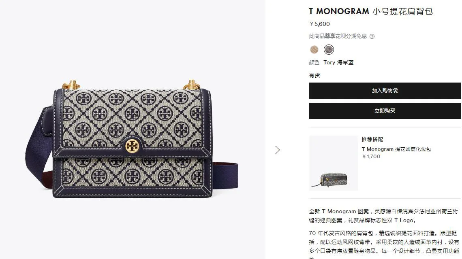Click the ¥1,700 recommended item price
This screenshot has width=462, height=259.
coord(371,157)
